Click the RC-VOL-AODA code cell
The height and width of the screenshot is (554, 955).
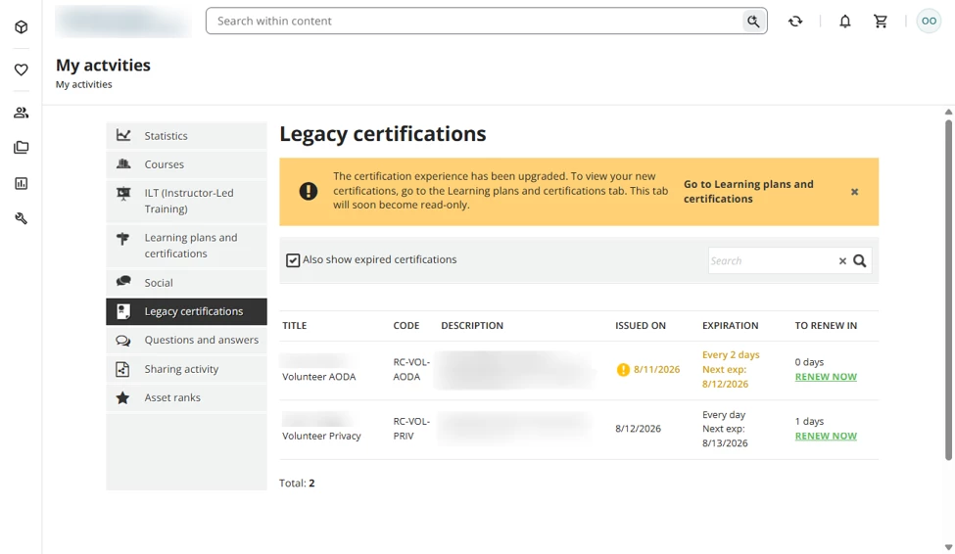point(411,370)
